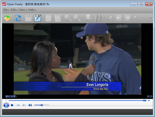
Task: Click the rewind double-arrow by seek bar
Action: pyautogui.click(x=6, y=100)
